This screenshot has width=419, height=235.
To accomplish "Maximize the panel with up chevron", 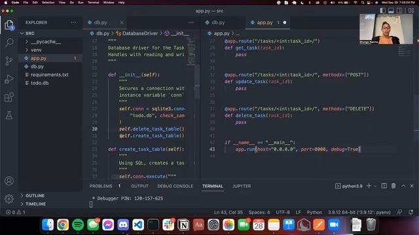I will click(403, 186).
